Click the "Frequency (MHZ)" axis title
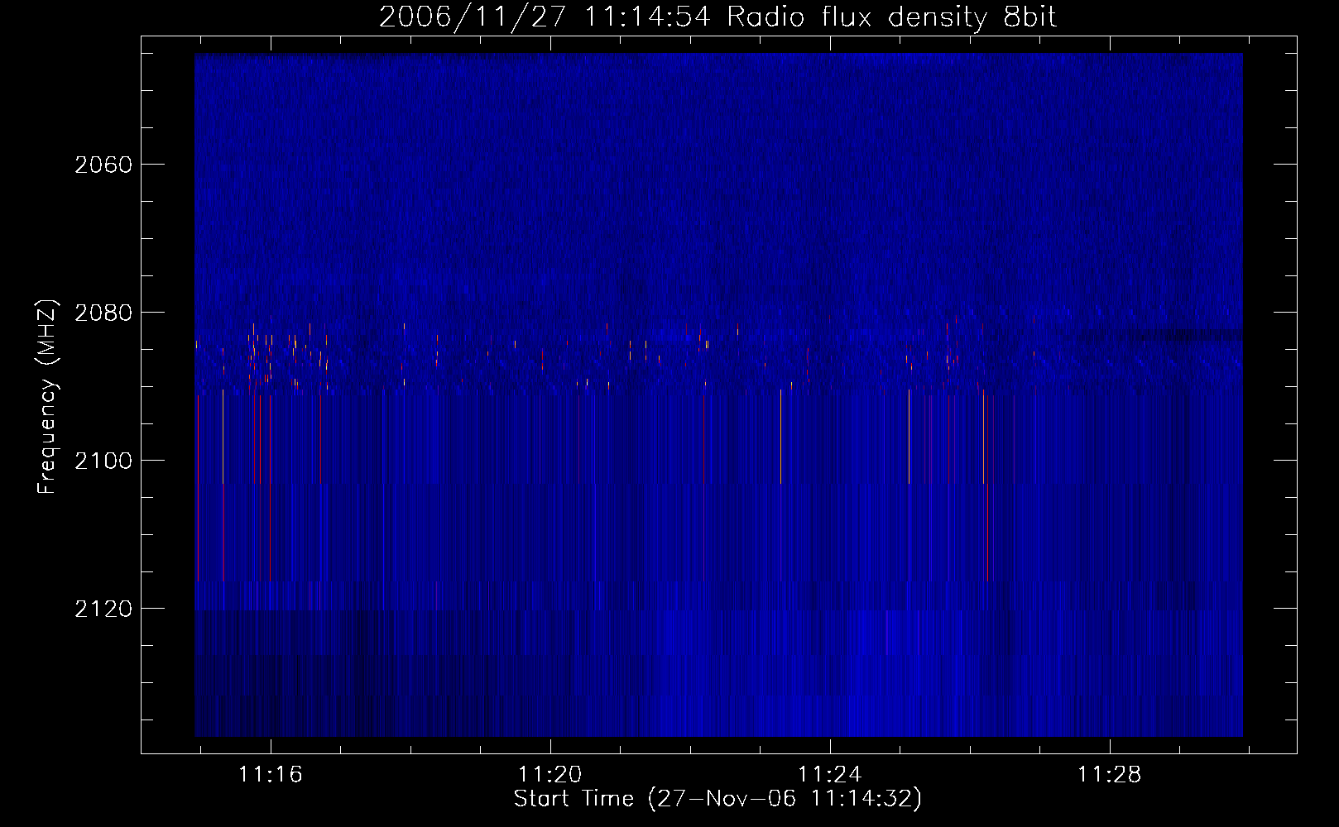The image size is (1339, 827). coord(48,397)
